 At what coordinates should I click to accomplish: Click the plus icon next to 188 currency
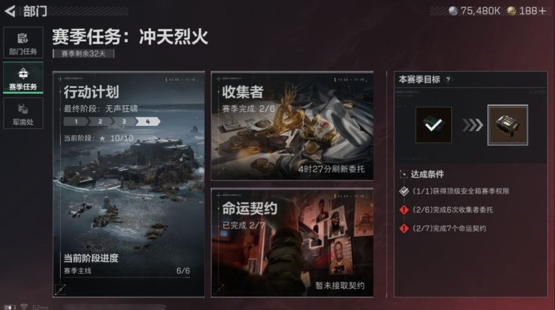tap(542, 11)
